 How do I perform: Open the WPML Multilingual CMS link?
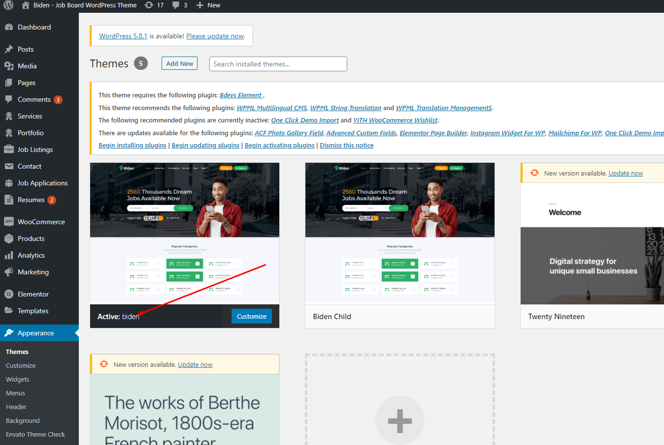(x=272, y=108)
